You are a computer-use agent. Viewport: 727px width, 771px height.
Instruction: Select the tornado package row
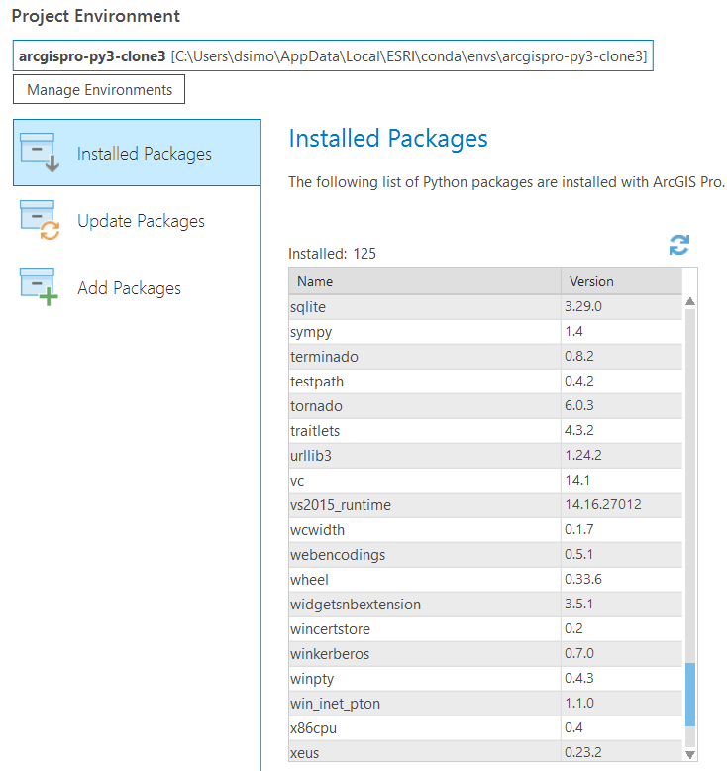coord(485,406)
